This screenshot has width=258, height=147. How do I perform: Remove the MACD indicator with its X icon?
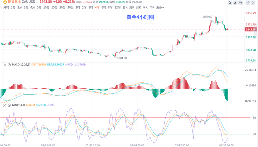(x=5, y=65)
